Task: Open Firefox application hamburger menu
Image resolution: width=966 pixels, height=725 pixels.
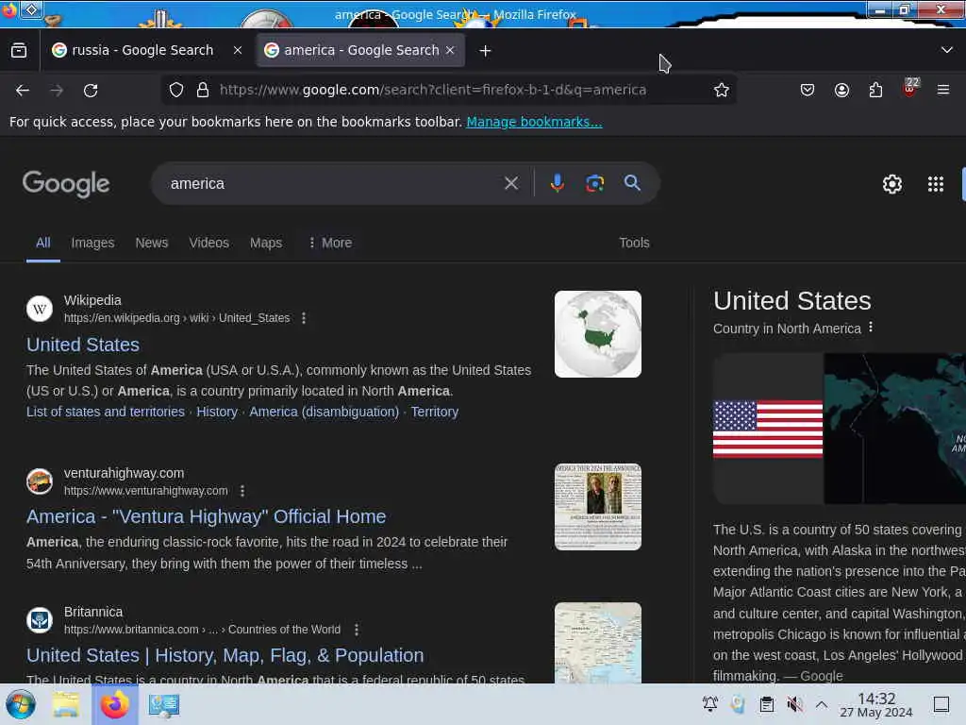Action: pos(943,90)
